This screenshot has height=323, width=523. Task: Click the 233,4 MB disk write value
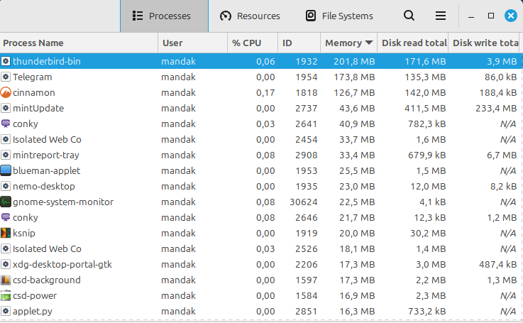point(496,108)
